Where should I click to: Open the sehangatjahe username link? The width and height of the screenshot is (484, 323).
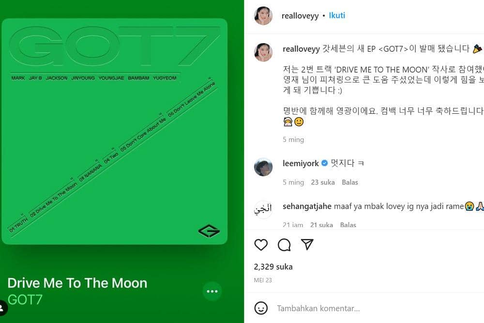tap(307, 206)
